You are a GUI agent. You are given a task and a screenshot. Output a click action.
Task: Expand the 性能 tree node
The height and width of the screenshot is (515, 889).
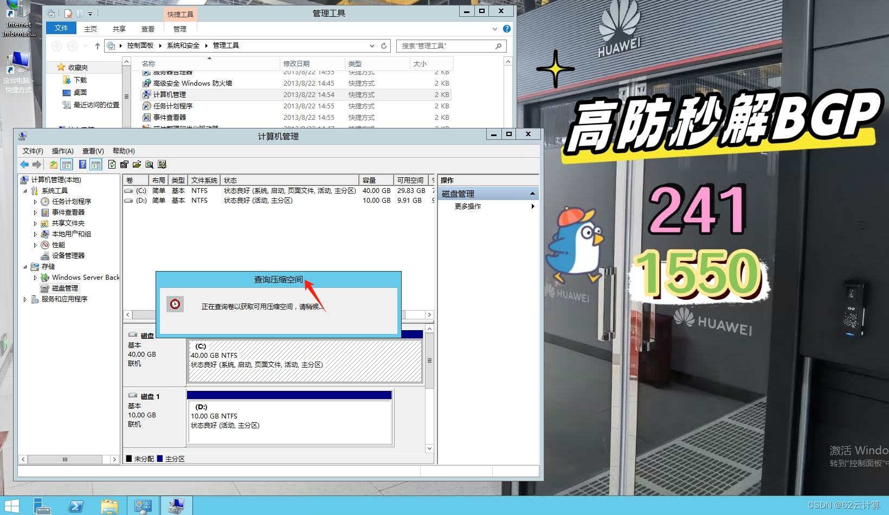(x=35, y=245)
